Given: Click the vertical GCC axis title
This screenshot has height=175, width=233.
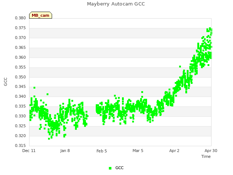Looking at the screenshot, I should (x=5, y=82).
